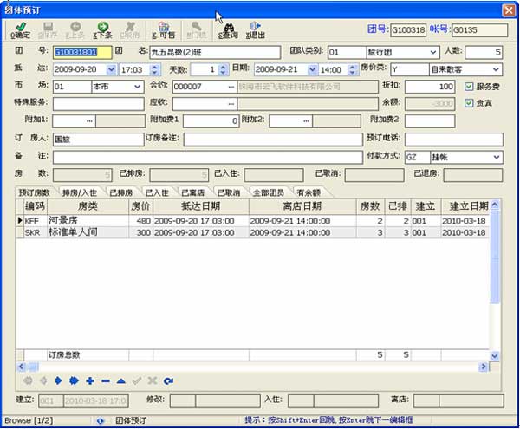This screenshot has width=520, height=429.
Task: Click the 人数 input field
Action: tap(484, 52)
